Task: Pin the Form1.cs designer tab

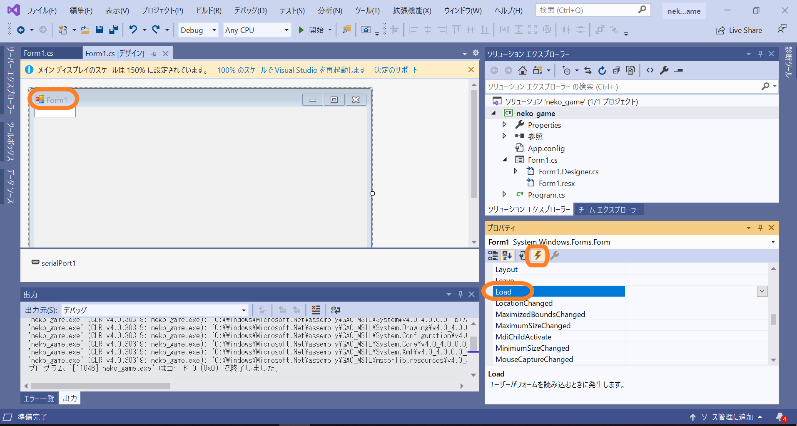Action: (x=154, y=53)
